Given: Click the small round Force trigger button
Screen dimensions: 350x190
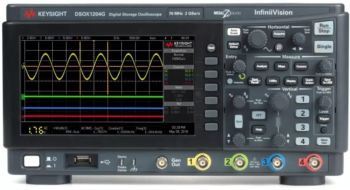Looking at the screenshot, I should (324, 130).
